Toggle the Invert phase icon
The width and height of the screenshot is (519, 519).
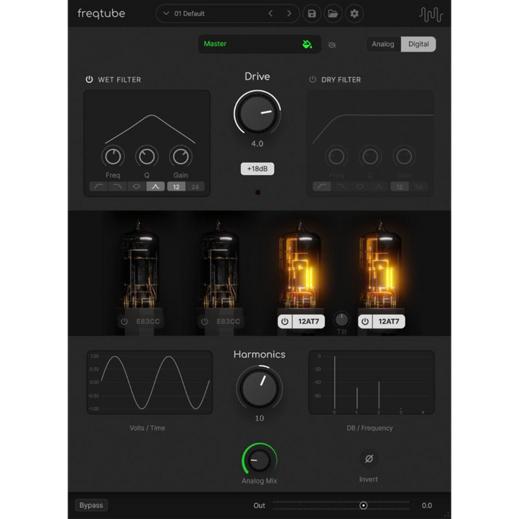pyautogui.click(x=368, y=459)
